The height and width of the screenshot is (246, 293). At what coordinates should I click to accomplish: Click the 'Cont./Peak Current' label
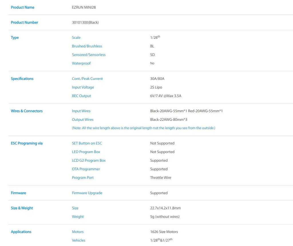click(x=87, y=79)
